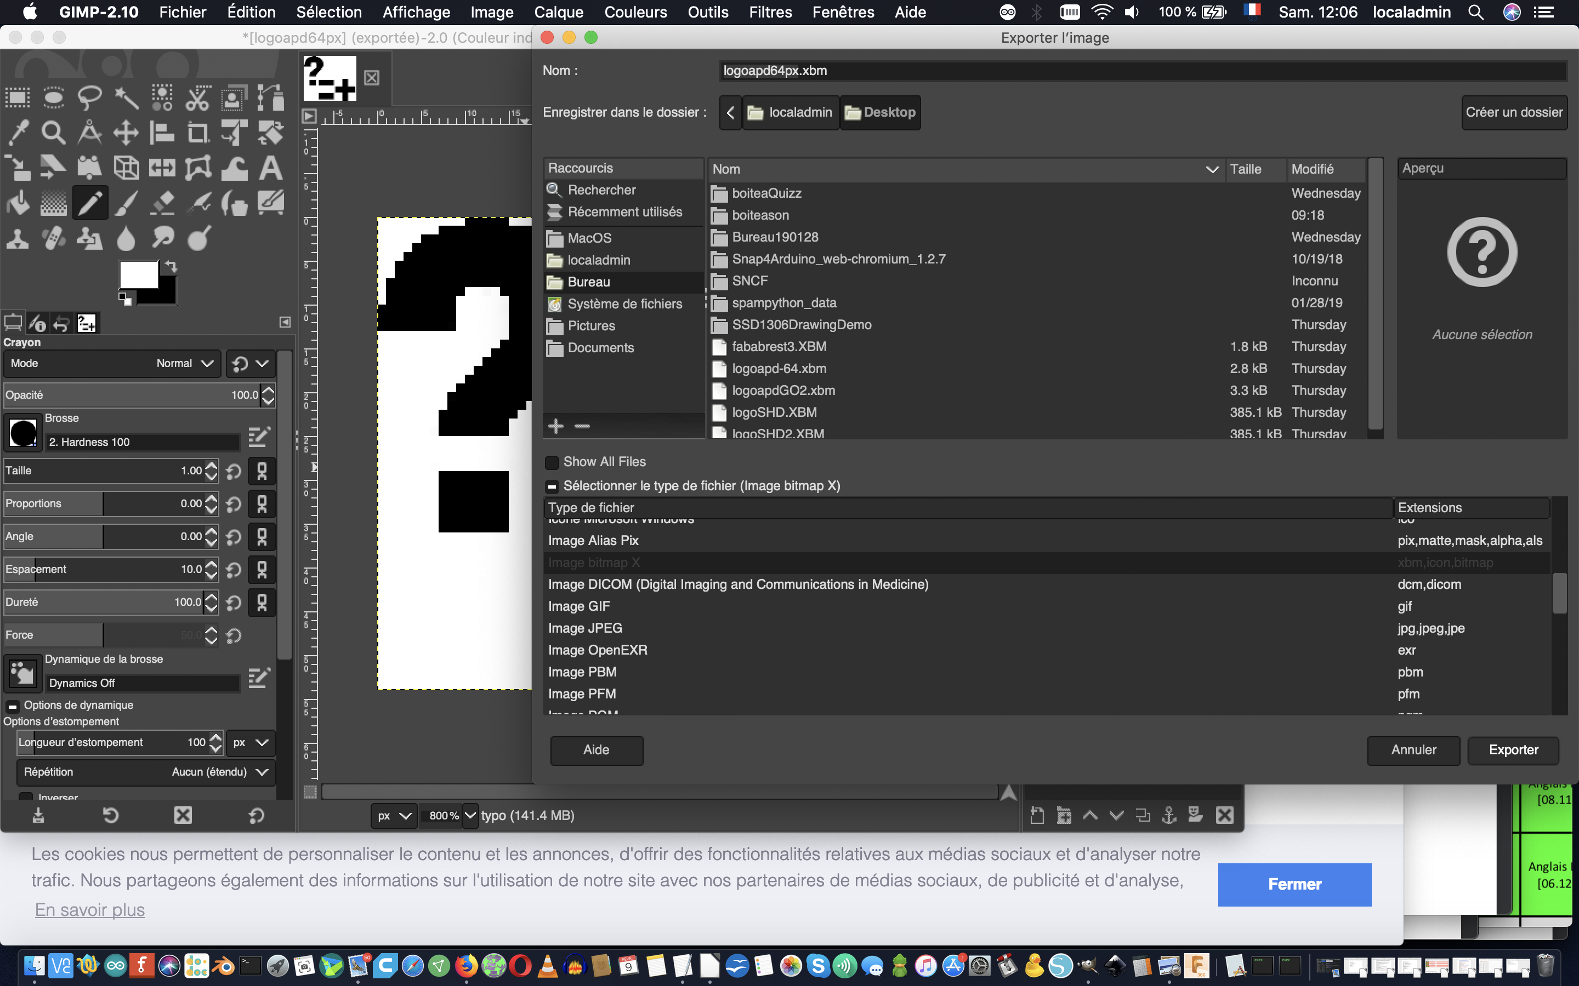Click the white foreground color swatch
Screen dimensions: 1579x986
pyautogui.click(x=138, y=274)
